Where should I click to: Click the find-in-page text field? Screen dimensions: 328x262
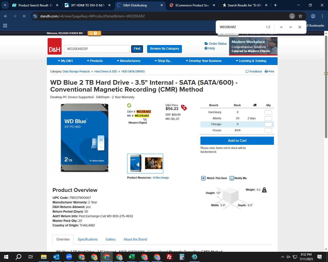click(x=241, y=27)
